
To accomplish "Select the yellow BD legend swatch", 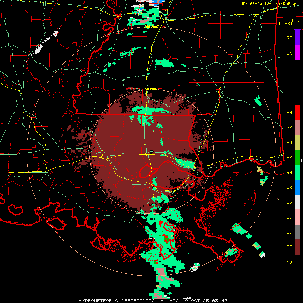I will click(297, 142).
